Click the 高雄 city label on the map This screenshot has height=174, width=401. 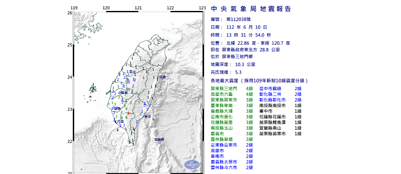[x=121, y=121]
